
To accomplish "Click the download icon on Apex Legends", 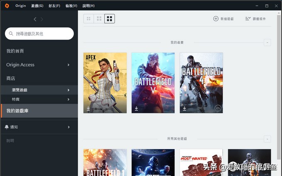I will [88, 108].
